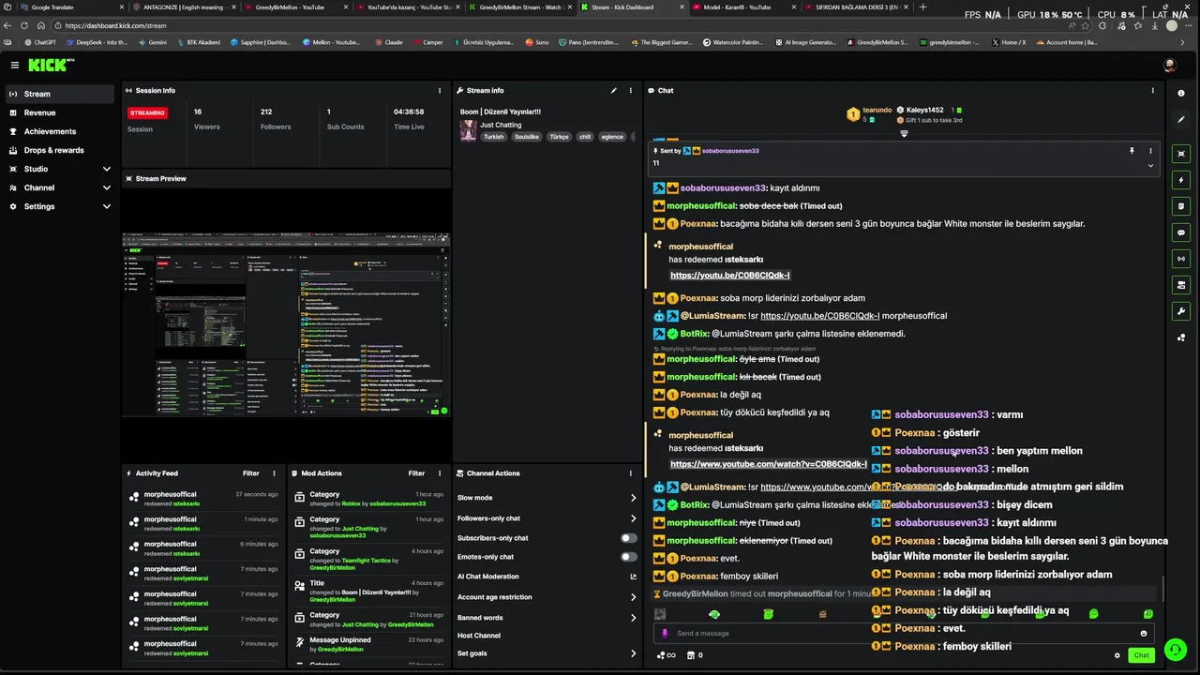Click the chat bubble icon in right sidebar
1200x675 pixels.
point(1181,232)
